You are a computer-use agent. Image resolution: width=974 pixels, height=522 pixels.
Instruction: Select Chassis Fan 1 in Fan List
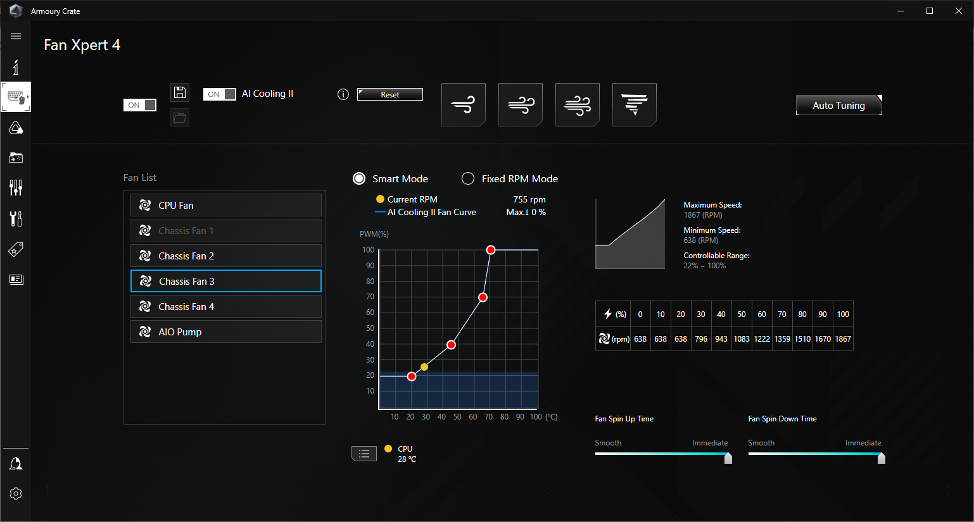tap(226, 230)
